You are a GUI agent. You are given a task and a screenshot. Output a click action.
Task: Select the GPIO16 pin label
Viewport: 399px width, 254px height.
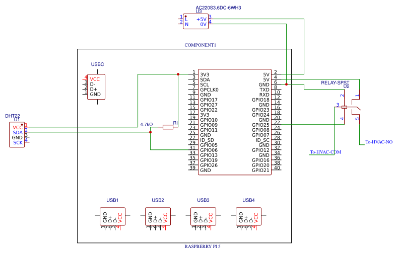point(260,160)
